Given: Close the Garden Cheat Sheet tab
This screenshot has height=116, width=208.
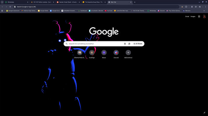Looking at the screenshot, I should 79,2.
